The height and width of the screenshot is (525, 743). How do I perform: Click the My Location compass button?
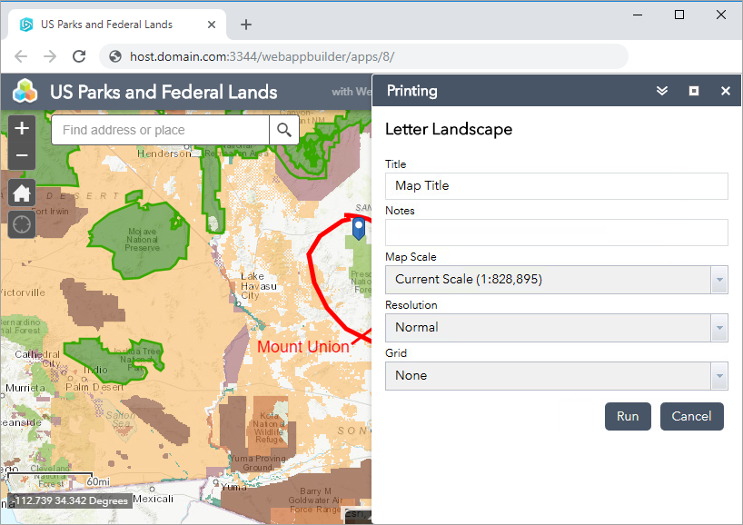pos(22,223)
